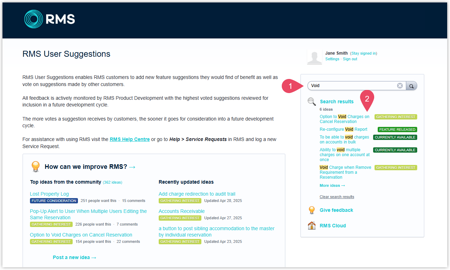Click Jane Smith's avatar image

(x=314, y=57)
